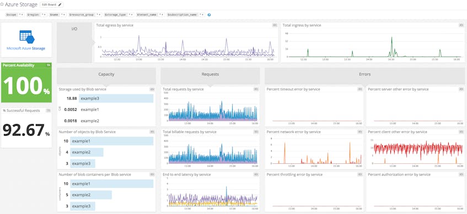
Task: Star the Azure Storage dashboard
Action: click(2, 4)
